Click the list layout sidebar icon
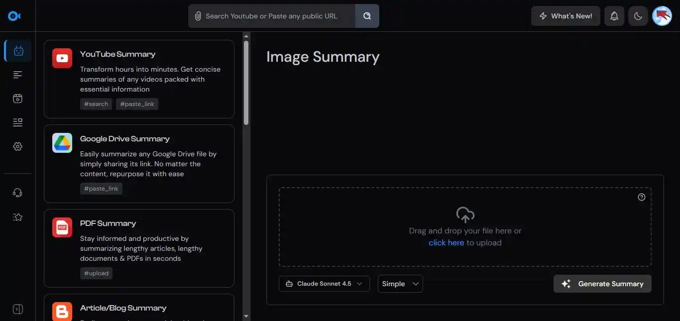The height and width of the screenshot is (321, 680). (18, 122)
